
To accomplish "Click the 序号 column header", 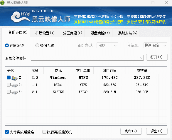I will 35,71.
